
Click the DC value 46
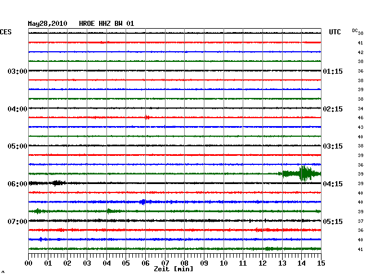(360, 118)
